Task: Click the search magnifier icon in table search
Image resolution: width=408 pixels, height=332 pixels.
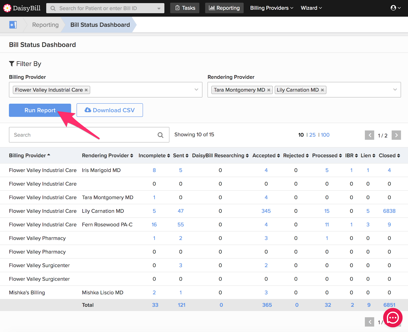Action: pyautogui.click(x=160, y=135)
